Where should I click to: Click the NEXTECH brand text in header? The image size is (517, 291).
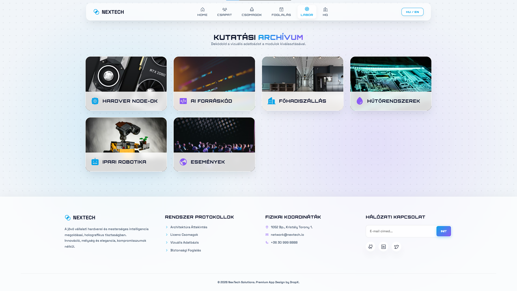tap(113, 12)
